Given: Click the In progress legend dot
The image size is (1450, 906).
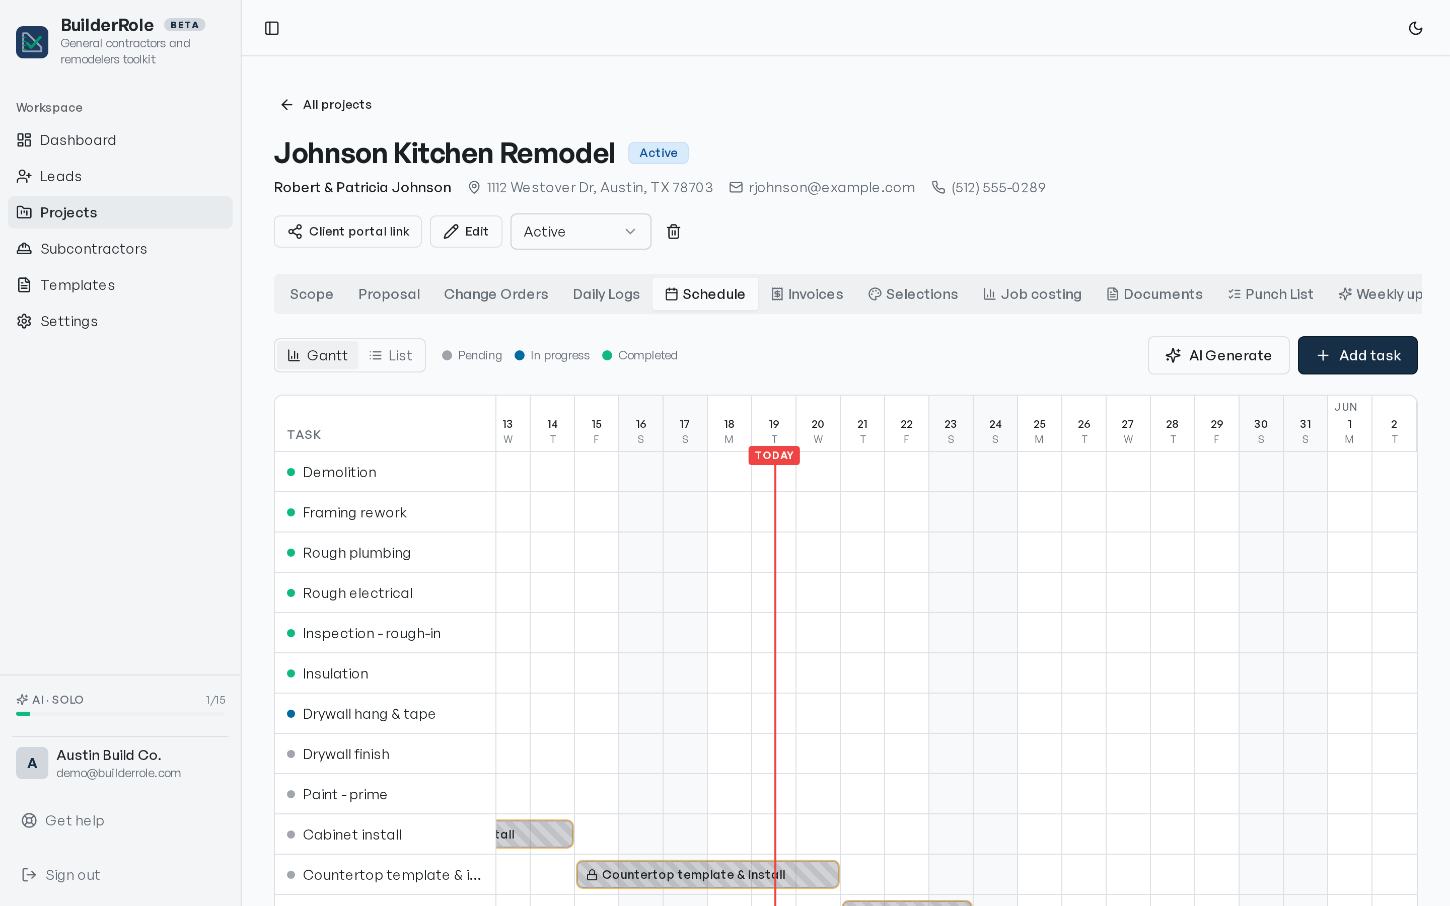Looking at the screenshot, I should click(520, 356).
